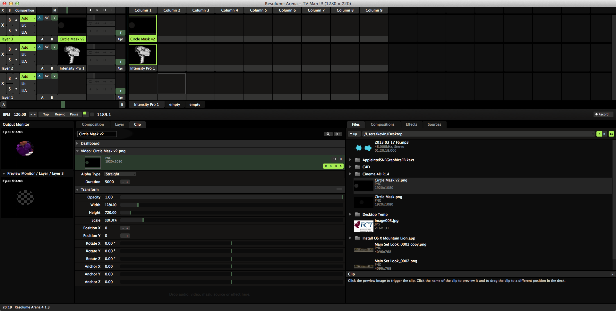
Task: Open the Composition properties tab
Action: pos(93,124)
